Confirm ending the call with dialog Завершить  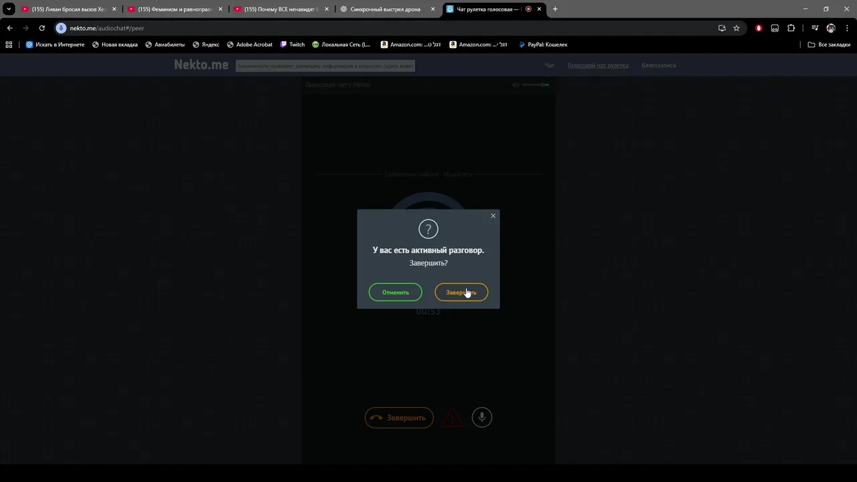(x=461, y=293)
